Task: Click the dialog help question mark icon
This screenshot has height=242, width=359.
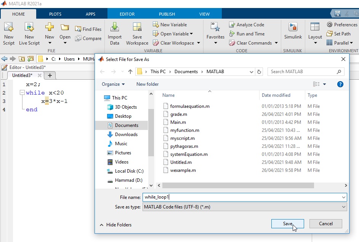Action: [x=340, y=84]
